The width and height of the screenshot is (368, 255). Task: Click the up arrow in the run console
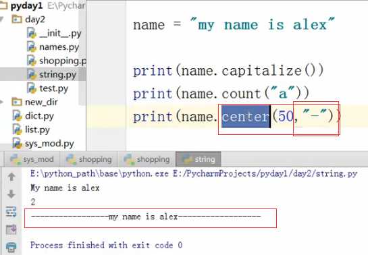click(11, 177)
